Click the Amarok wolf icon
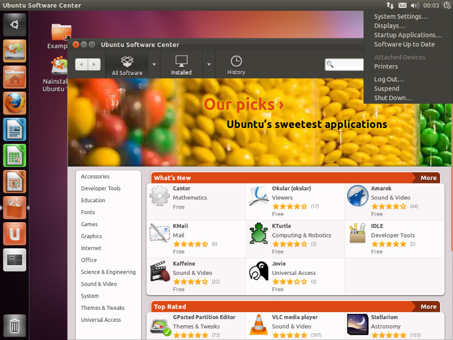Image resolution: width=453 pixels, height=340 pixels. [x=358, y=195]
